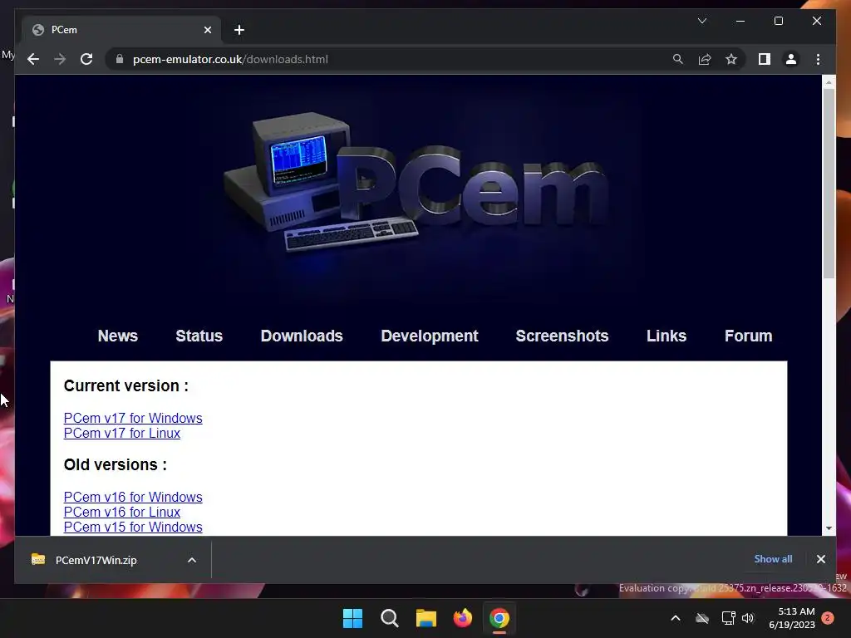Go to the News section
This screenshot has height=638, width=851.
click(118, 336)
